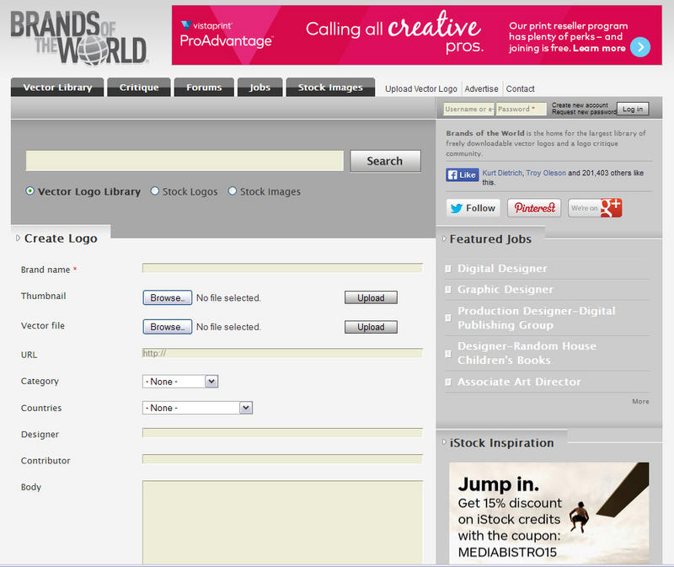The height and width of the screenshot is (567, 674).
Task: Select the Vector Logo Library radio button
Action: click(x=29, y=191)
